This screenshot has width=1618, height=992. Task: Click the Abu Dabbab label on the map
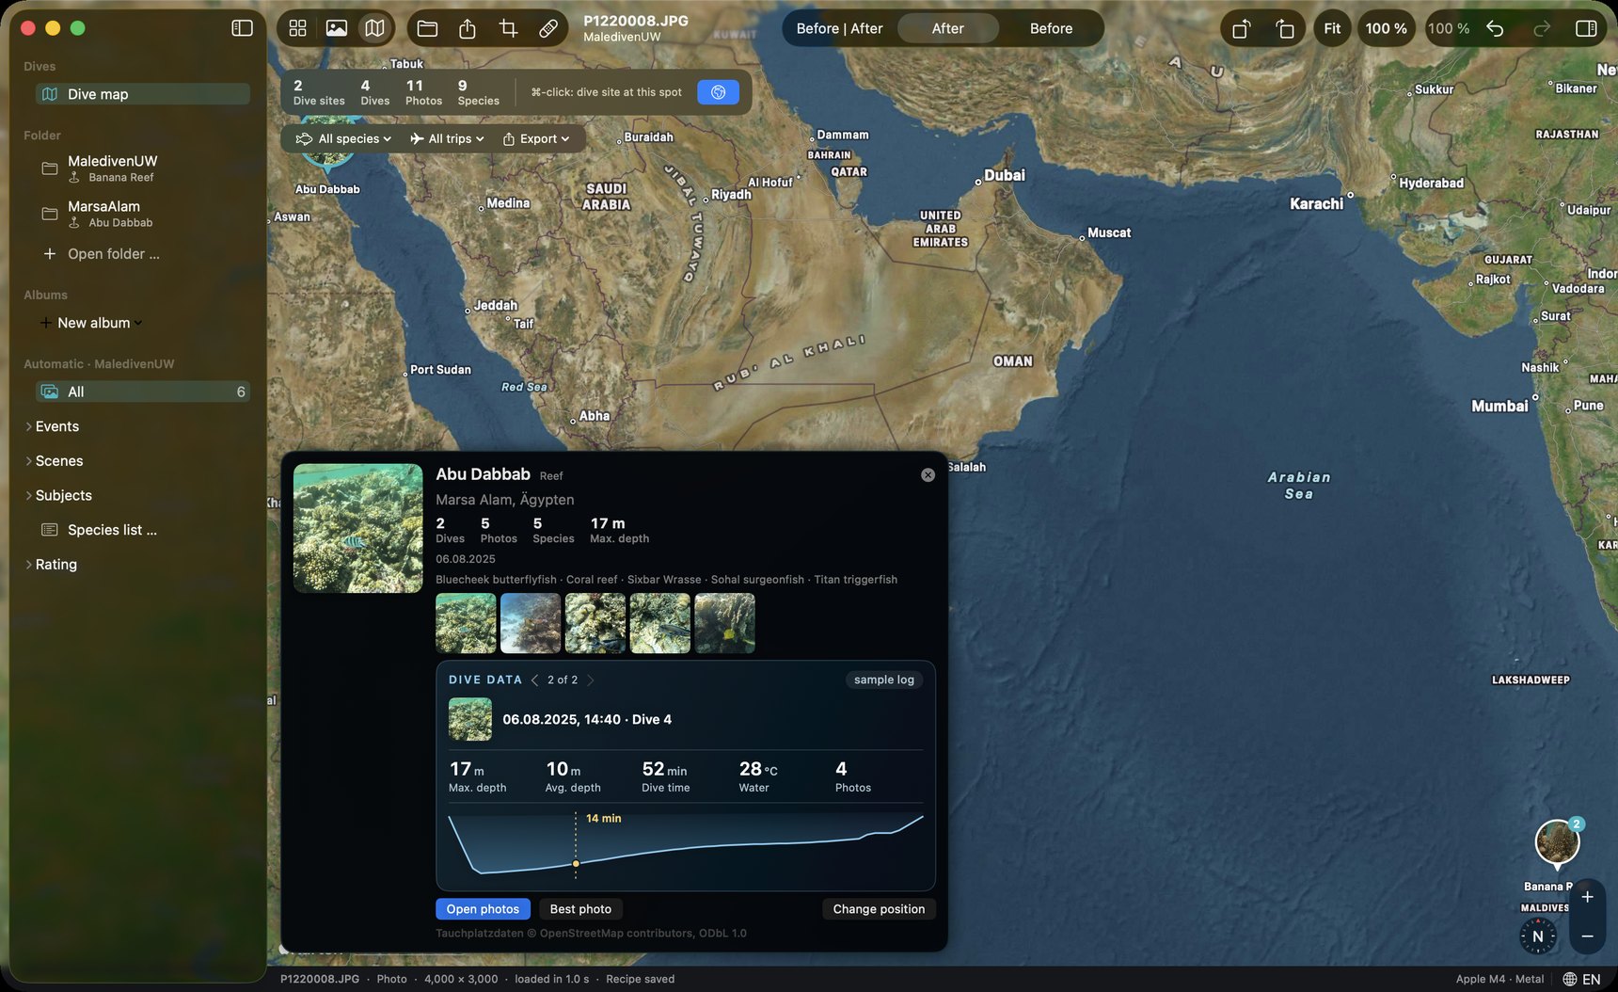click(x=327, y=189)
